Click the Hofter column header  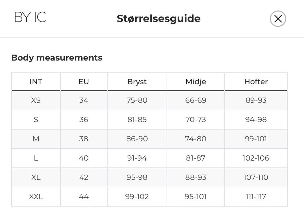pyautogui.click(x=256, y=81)
